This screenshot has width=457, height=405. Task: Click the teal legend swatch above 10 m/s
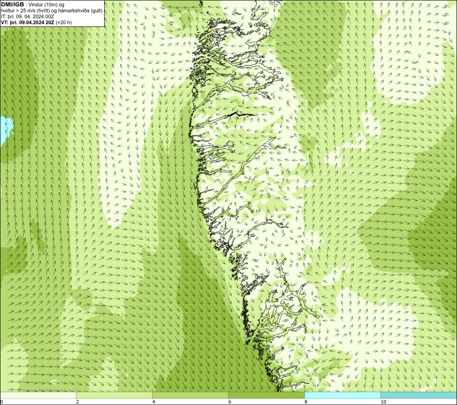click(419, 395)
